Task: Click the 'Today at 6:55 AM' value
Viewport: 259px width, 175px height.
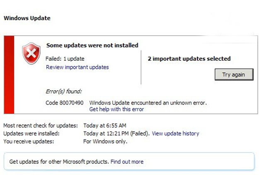Action: [x=104, y=125]
